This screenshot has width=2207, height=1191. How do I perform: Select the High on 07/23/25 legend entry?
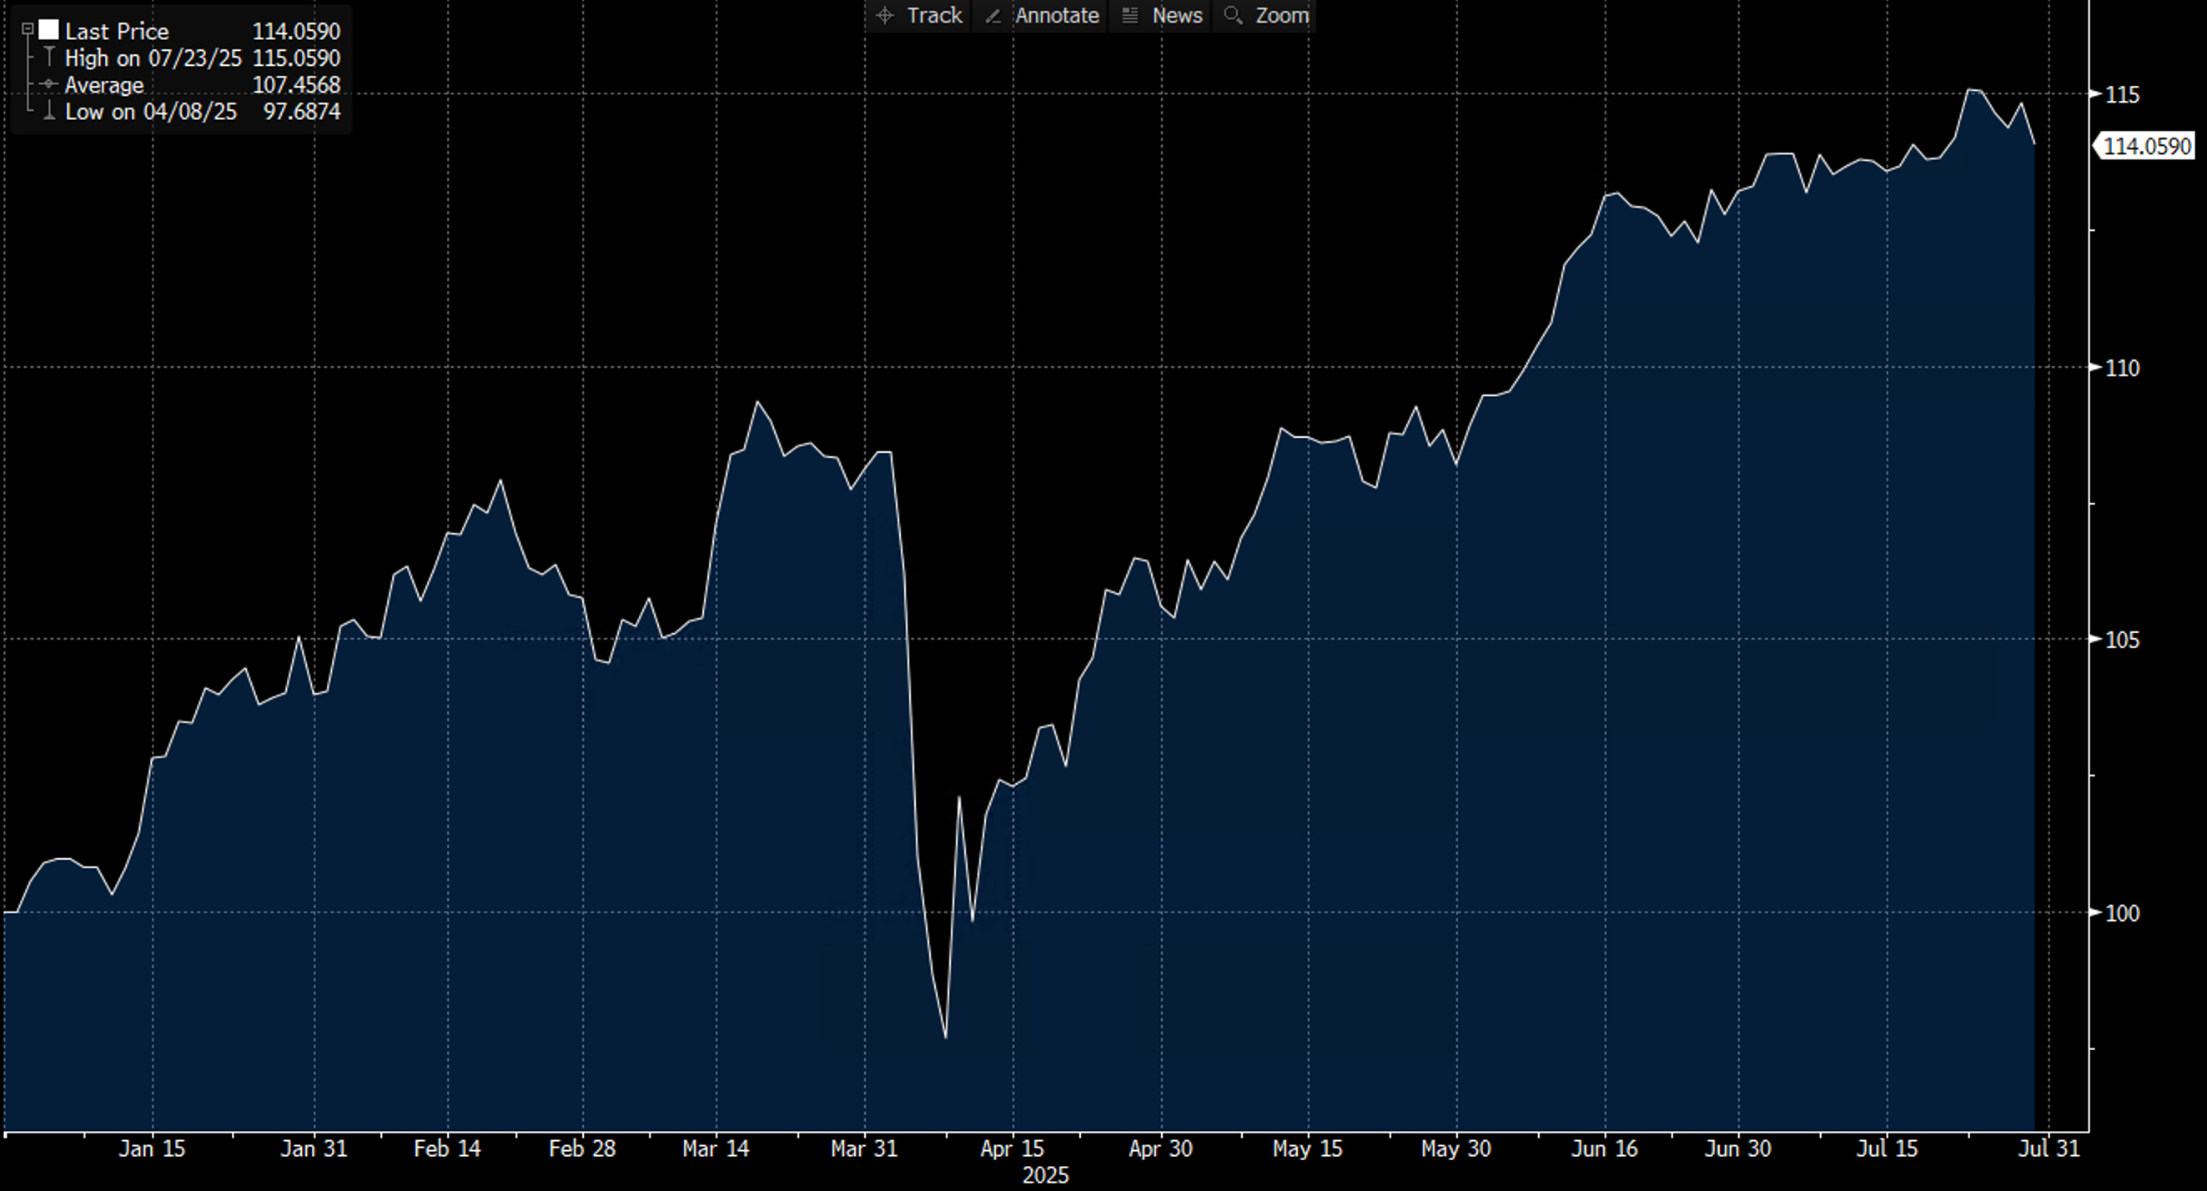coord(153,58)
